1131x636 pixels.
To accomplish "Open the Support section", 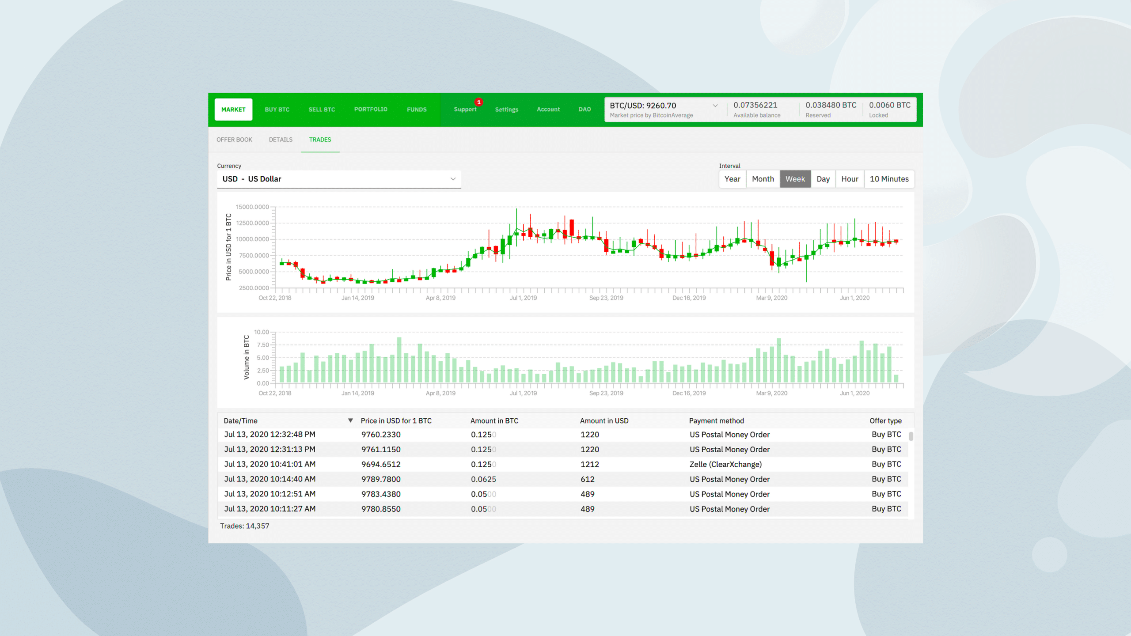I will (x=465, y=110).
